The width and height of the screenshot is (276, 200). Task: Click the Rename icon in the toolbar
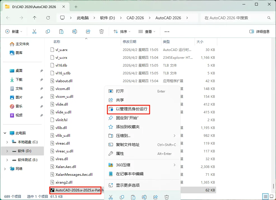pos(75,31)
